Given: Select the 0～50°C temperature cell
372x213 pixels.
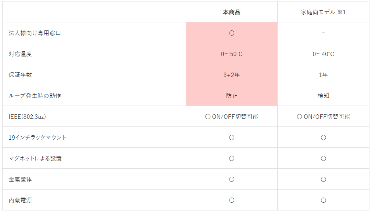Looking at the screenshot, I should click(x=232, y=54).
